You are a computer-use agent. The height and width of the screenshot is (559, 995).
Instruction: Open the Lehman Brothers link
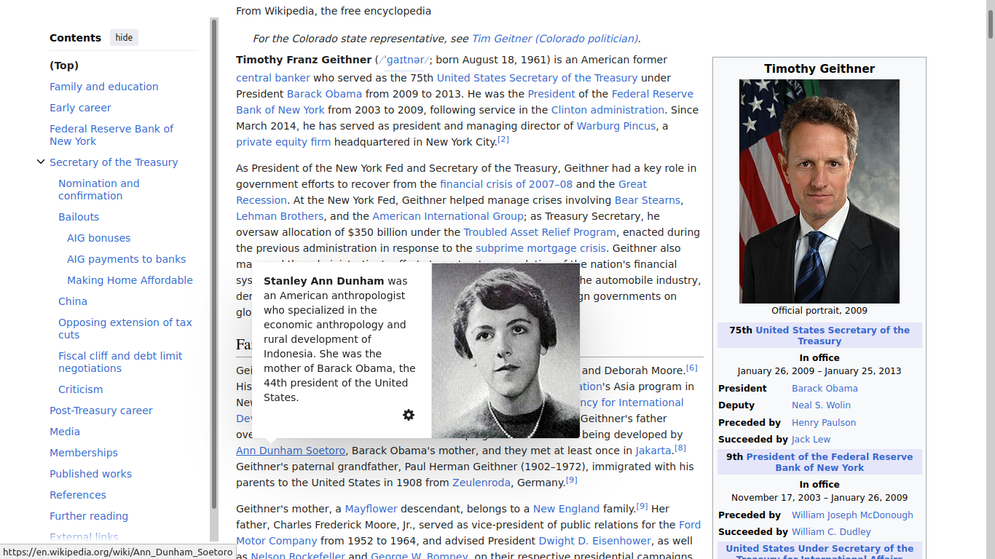(280, 216)
